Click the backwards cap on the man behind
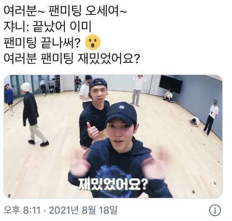This screenshot has height=221, width=232. 98,83
